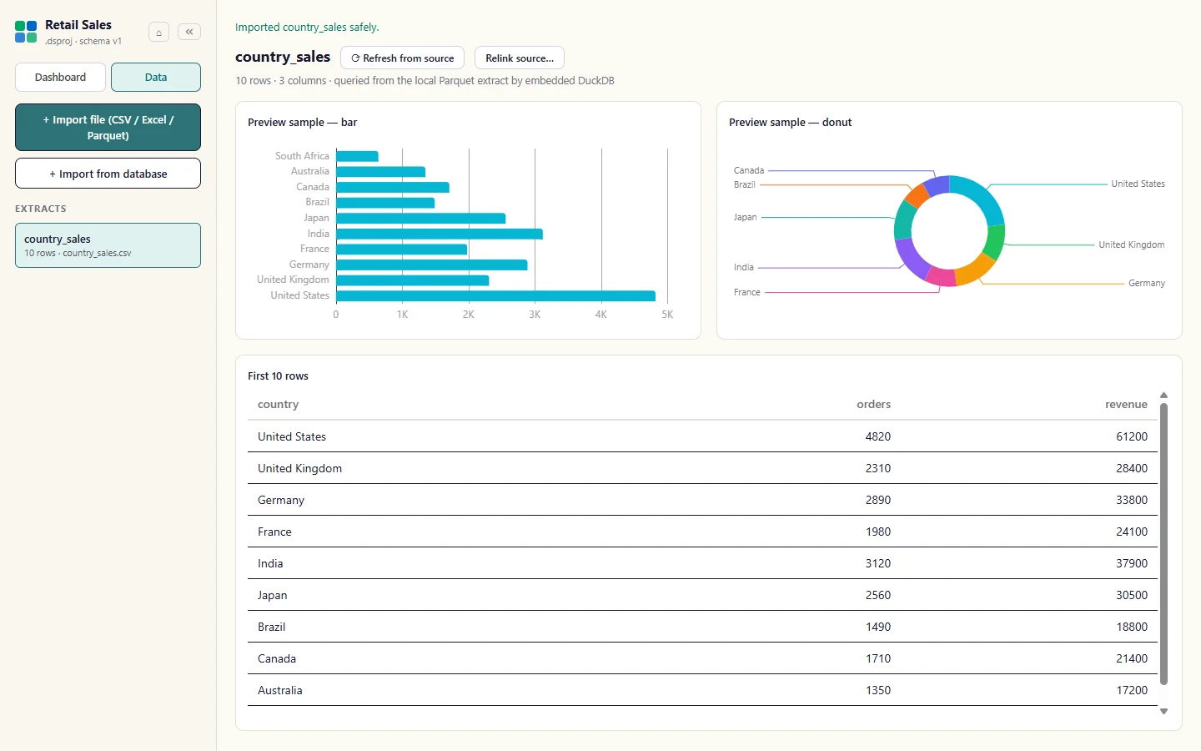Click Import file (CSV / Excel / Parquet)
The image size is (1201, 751).
[x=108, y=128]
